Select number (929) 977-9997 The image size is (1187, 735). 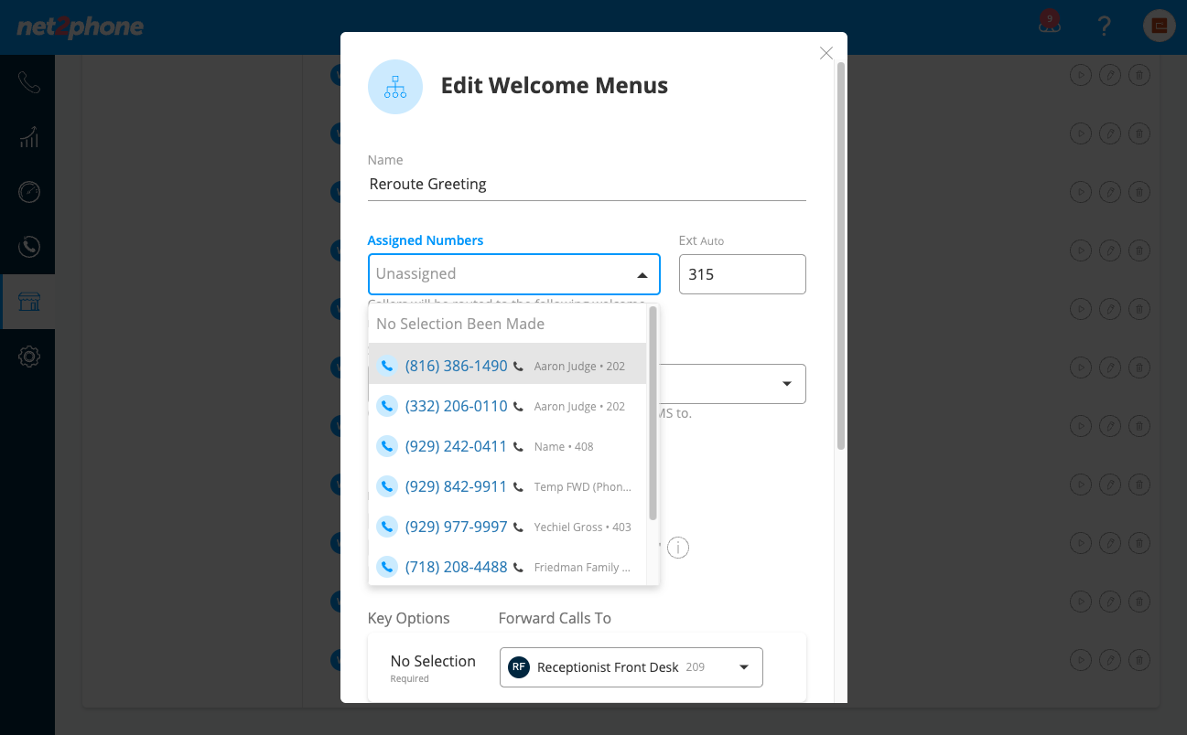coord(508,527)
